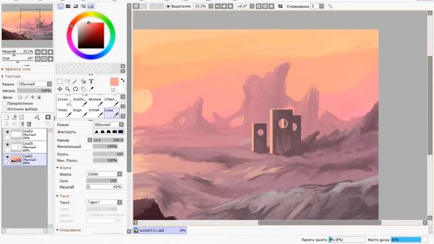Select the Text tool

click(x=91, y=81)
